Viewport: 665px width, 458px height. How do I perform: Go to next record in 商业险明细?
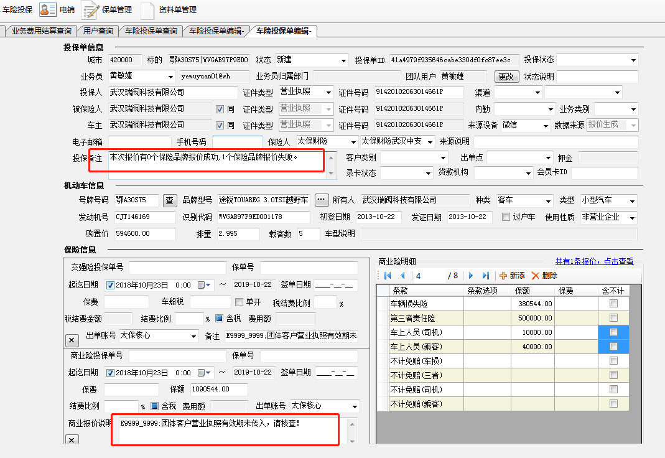(x=471, y=275)
